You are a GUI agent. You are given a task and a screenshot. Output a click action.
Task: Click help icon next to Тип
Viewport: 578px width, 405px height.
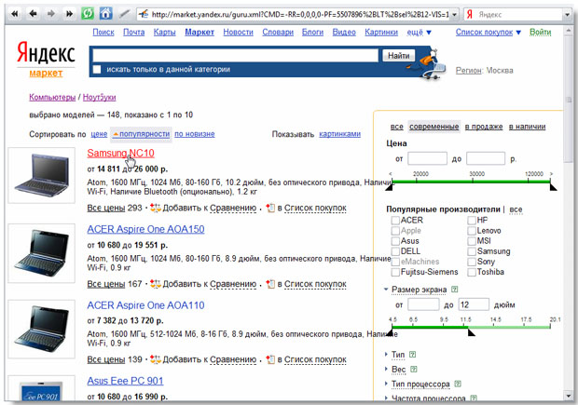pos(413,354)
